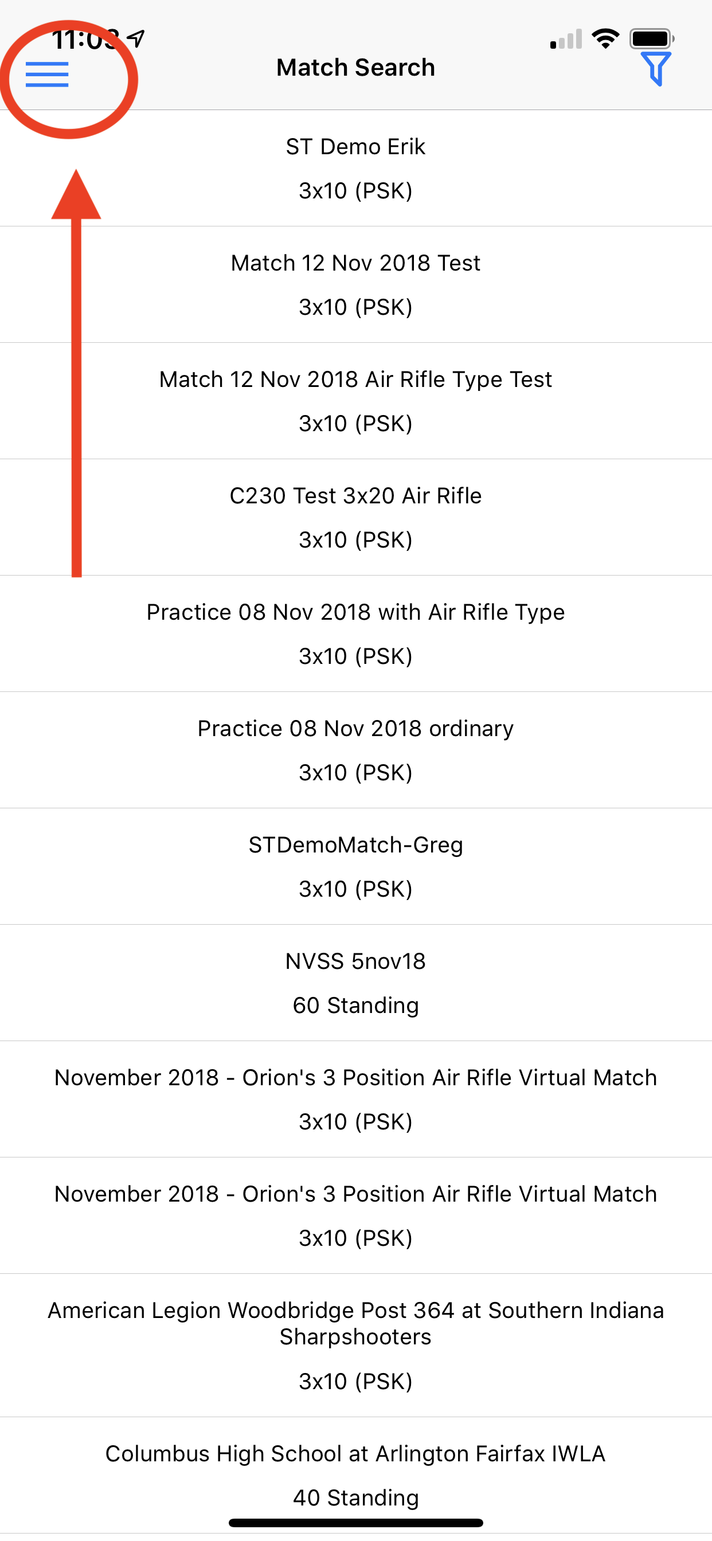The image size is (712, 1541).
Task: Tap the cellular signal bars
Action: pos(565,40)
